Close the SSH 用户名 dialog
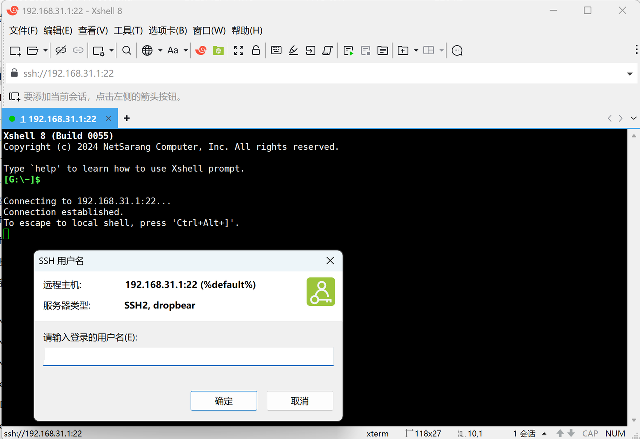This screenshot has height=439, width=640. click(x=330, y=261)
